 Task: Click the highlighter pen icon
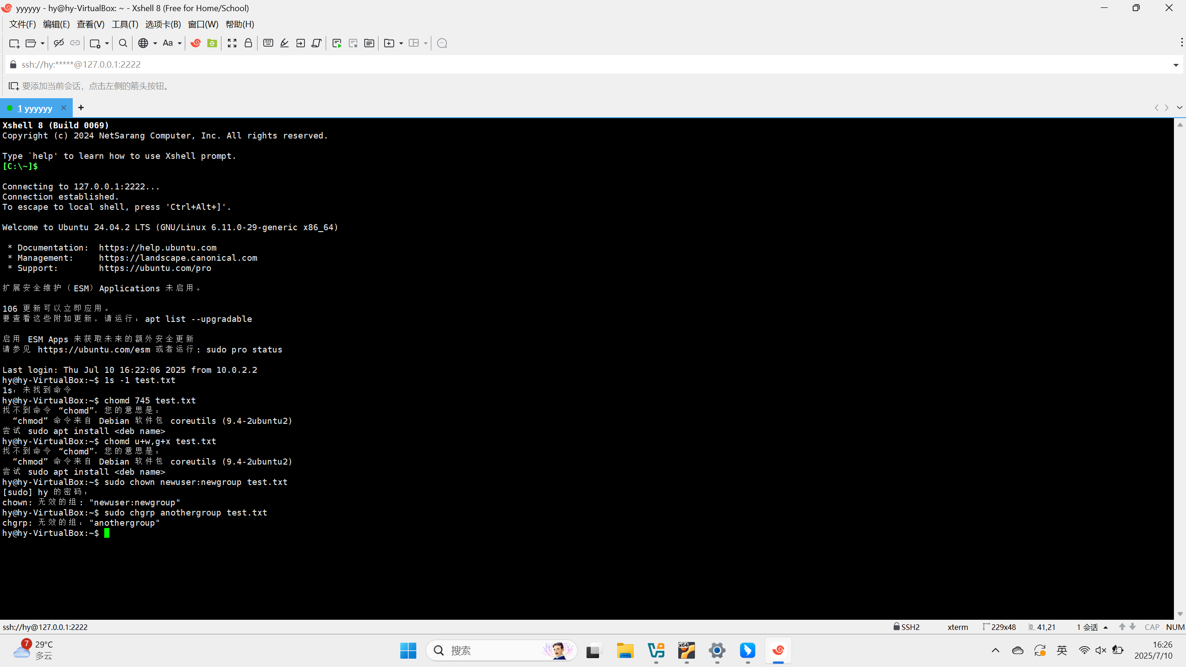[x=284, y=43]
